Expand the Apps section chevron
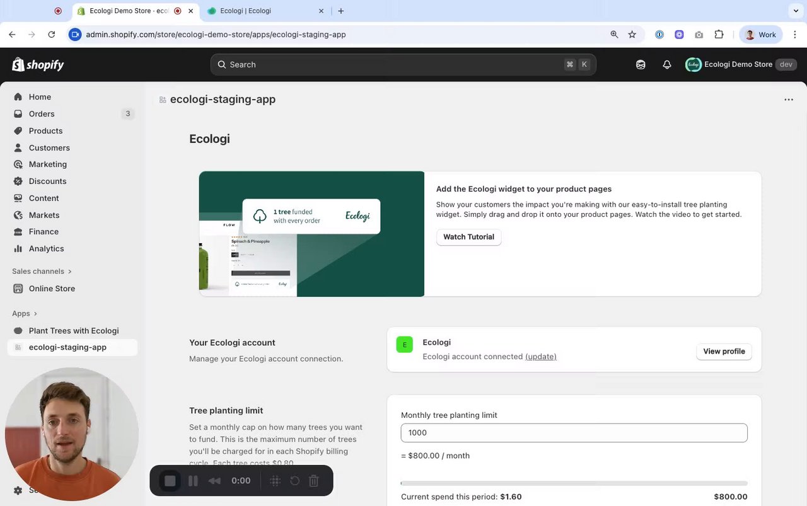Screen dimensions: 807x506 point(35,314)
